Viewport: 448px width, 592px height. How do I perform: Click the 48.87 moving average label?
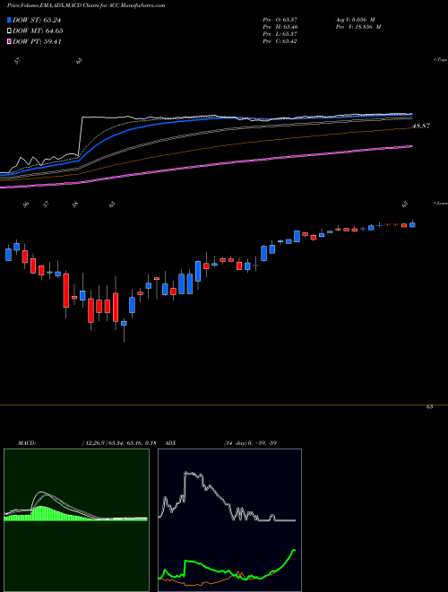click(x=421, y=126)
